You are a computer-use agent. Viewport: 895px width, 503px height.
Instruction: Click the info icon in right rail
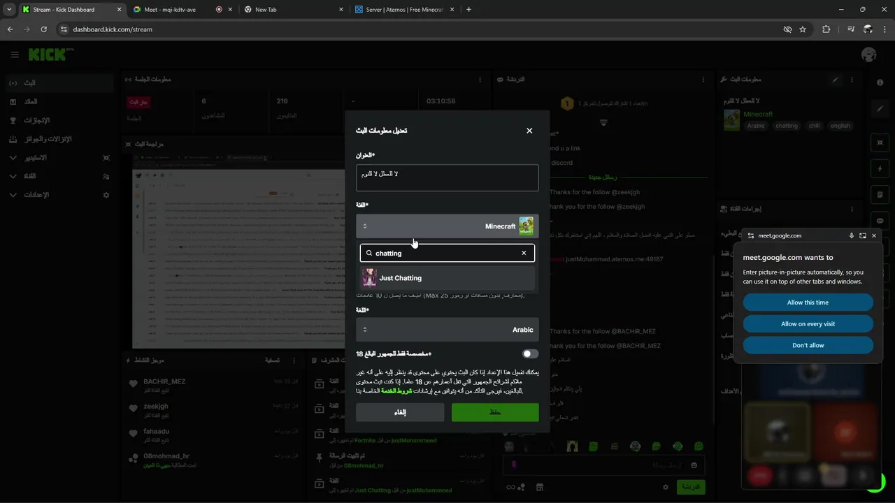(880, 82)
